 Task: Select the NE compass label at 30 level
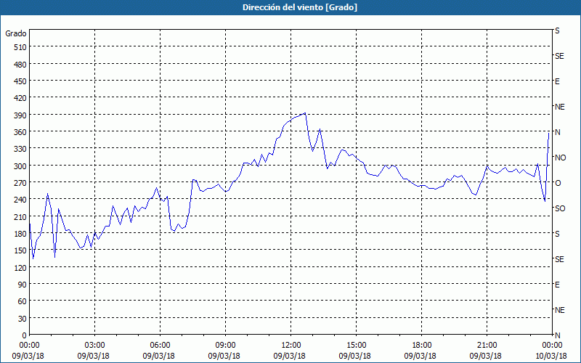tap(559, 310)
